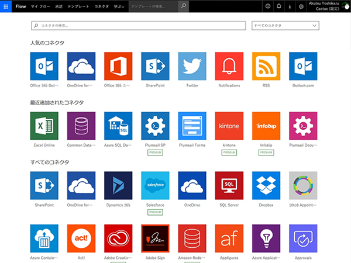Select Amazon Redshift connector

click(x=192, y=238)
